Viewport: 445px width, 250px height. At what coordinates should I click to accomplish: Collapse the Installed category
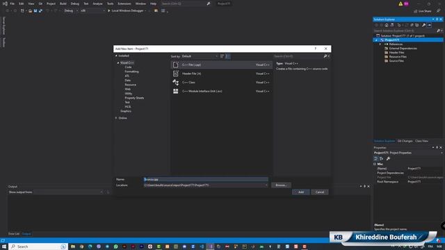(x=116, y=56)
